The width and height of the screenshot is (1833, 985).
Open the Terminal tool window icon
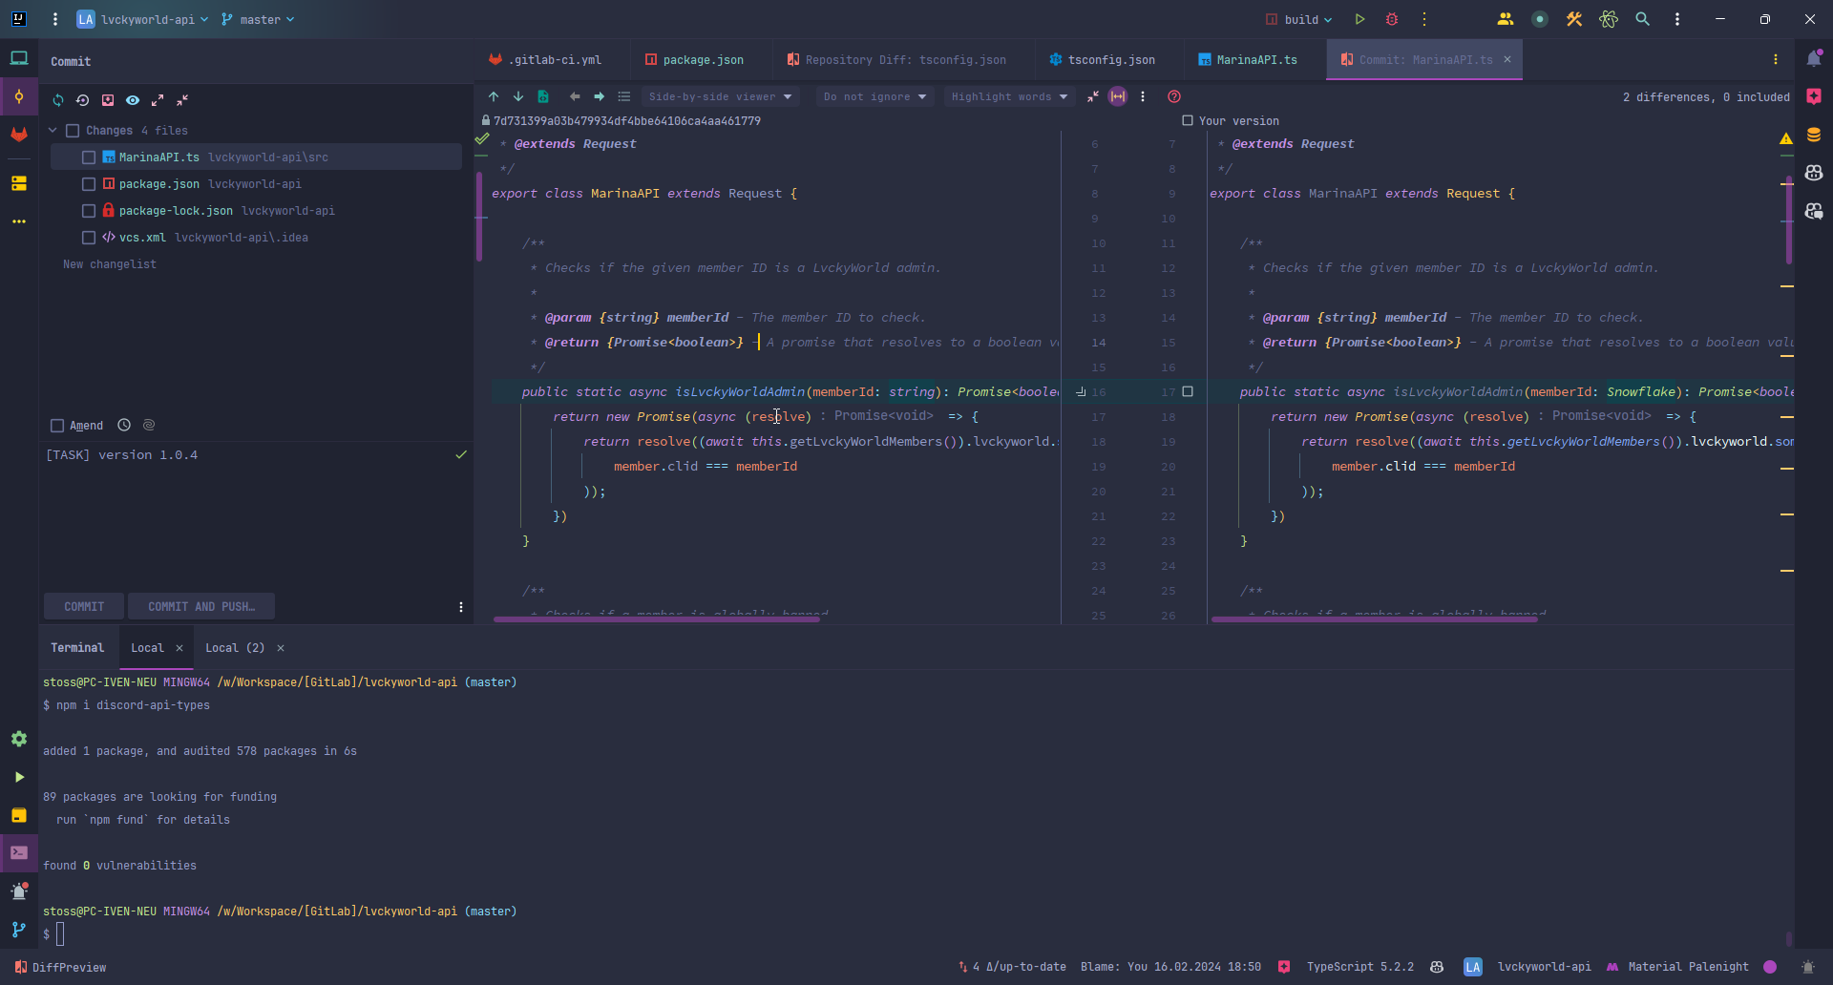[x=19, y=852]
